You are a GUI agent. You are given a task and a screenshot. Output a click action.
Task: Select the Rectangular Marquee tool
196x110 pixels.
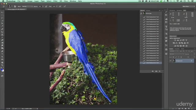[2, 15]
